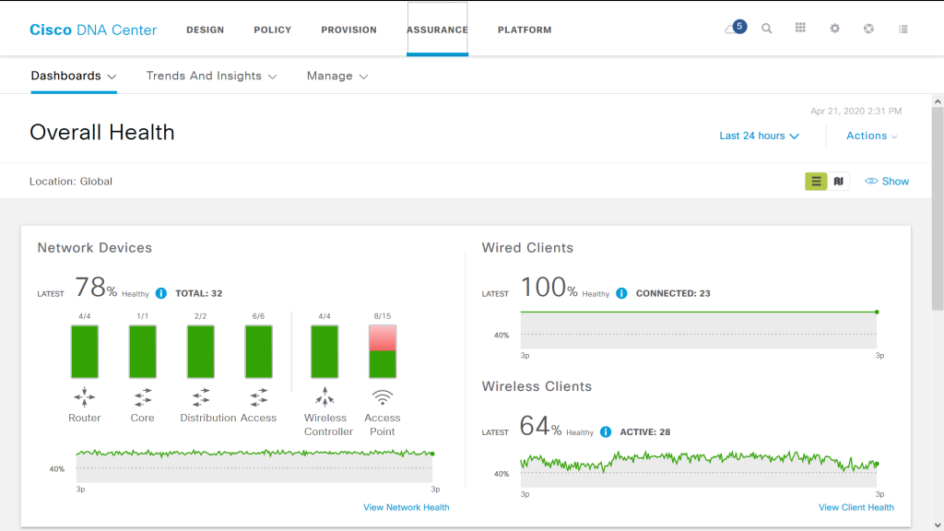The image size is (944, 531).
Task: Open the Last 24 hours time range dropdown
Action: tap(760, 136)
